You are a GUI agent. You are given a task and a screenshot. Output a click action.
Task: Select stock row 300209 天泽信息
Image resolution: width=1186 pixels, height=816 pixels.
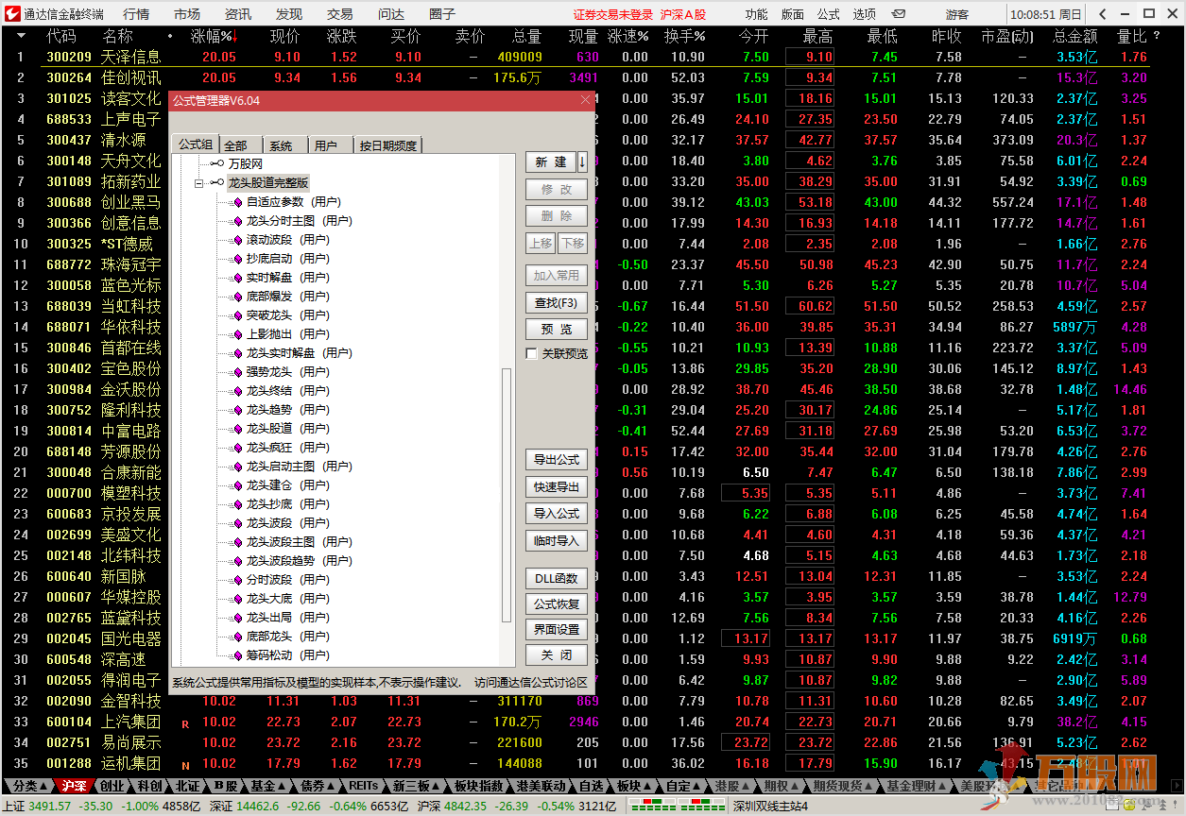point(593,57)
